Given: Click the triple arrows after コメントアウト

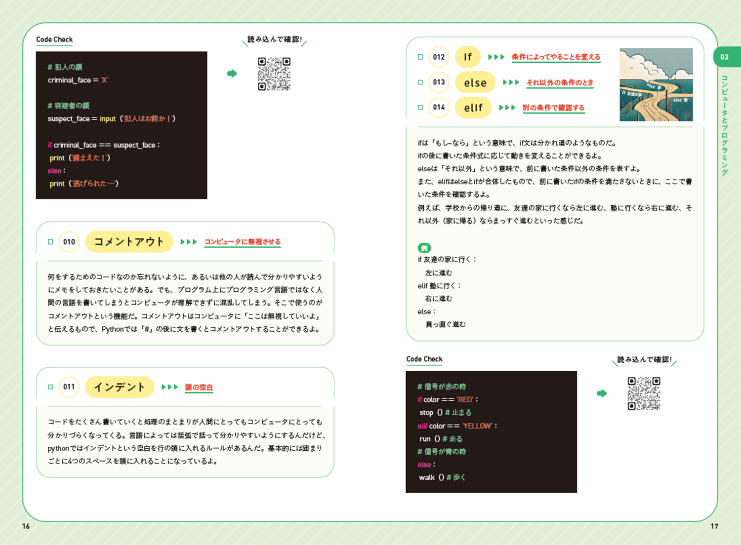Looking at the screenshot, I should click(189, 242).
